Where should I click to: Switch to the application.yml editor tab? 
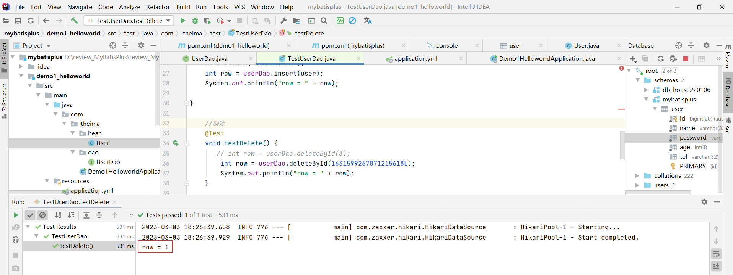click(415, 58)
